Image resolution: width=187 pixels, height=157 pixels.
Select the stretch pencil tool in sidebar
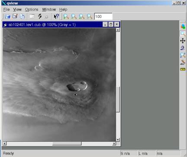pyautogui.click(x=183, y=62)
